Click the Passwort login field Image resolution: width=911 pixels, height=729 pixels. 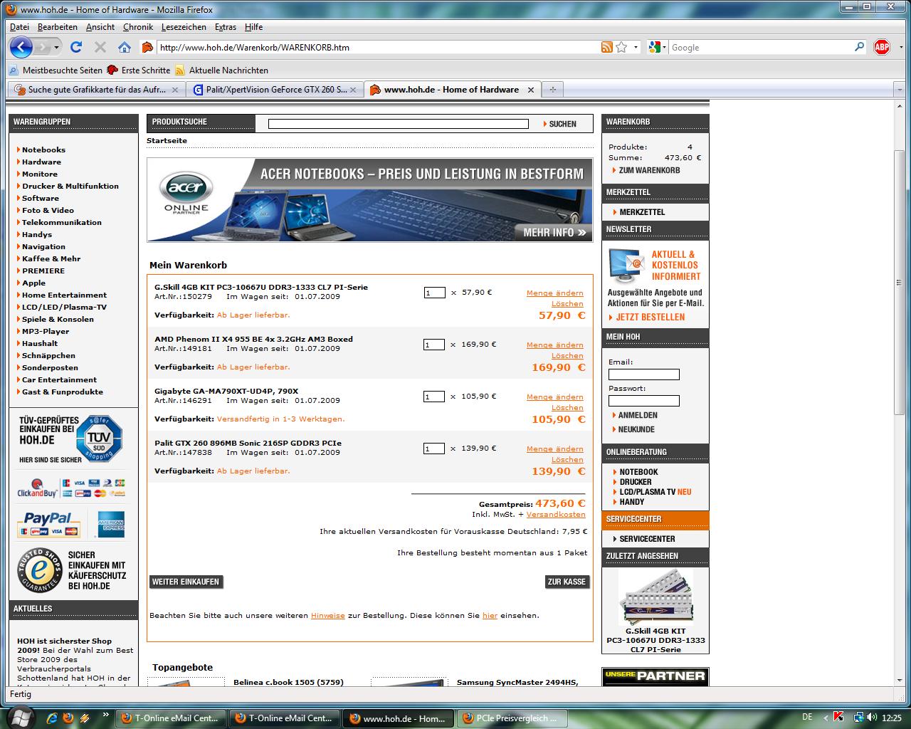click(x=644, y=401)
